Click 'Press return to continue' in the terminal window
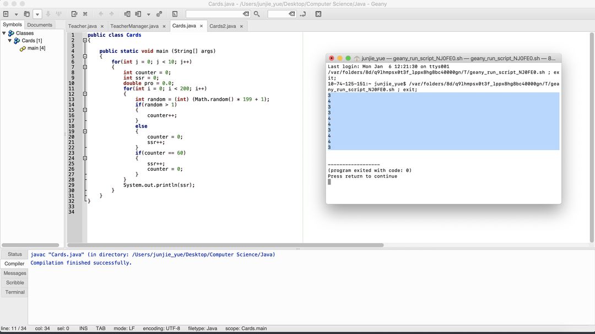Viewport: 595px width, 334px height. (363, 176)
